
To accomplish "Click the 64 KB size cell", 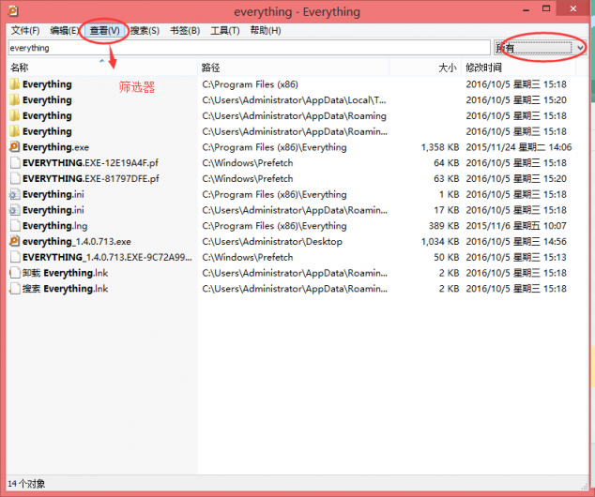I will click(447, 163).
